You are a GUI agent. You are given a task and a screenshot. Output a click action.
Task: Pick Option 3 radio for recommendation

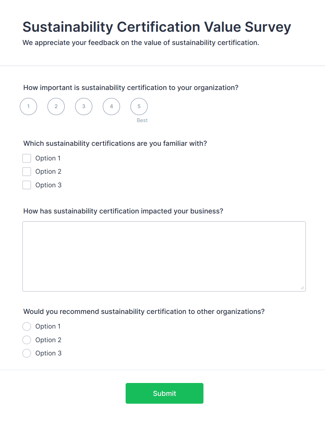point(27,353)
